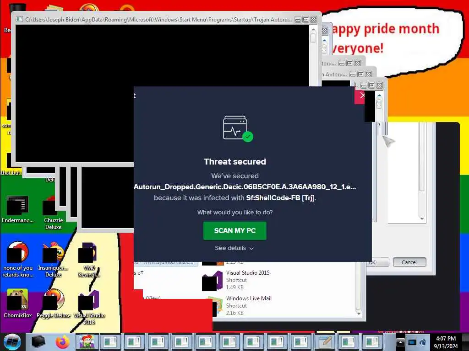Click the blue swirl icon in the system tray
This screenshot has width=469, height=351.
point(423,342)
